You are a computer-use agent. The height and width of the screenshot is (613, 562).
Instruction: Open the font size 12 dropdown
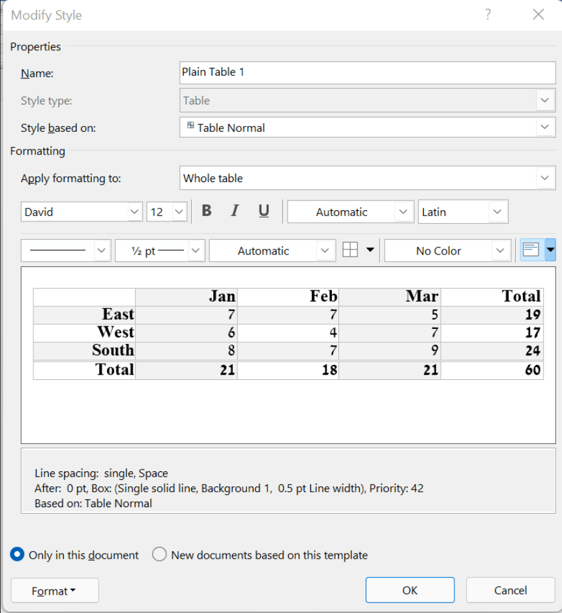(179, 212)
